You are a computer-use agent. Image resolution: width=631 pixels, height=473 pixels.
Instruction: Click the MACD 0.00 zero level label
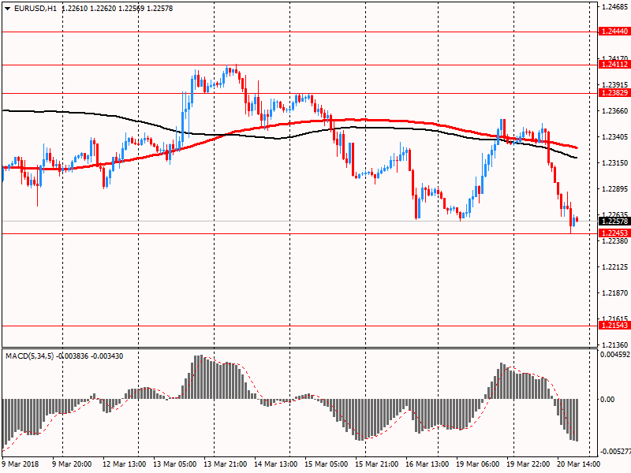tap(609, 400)
